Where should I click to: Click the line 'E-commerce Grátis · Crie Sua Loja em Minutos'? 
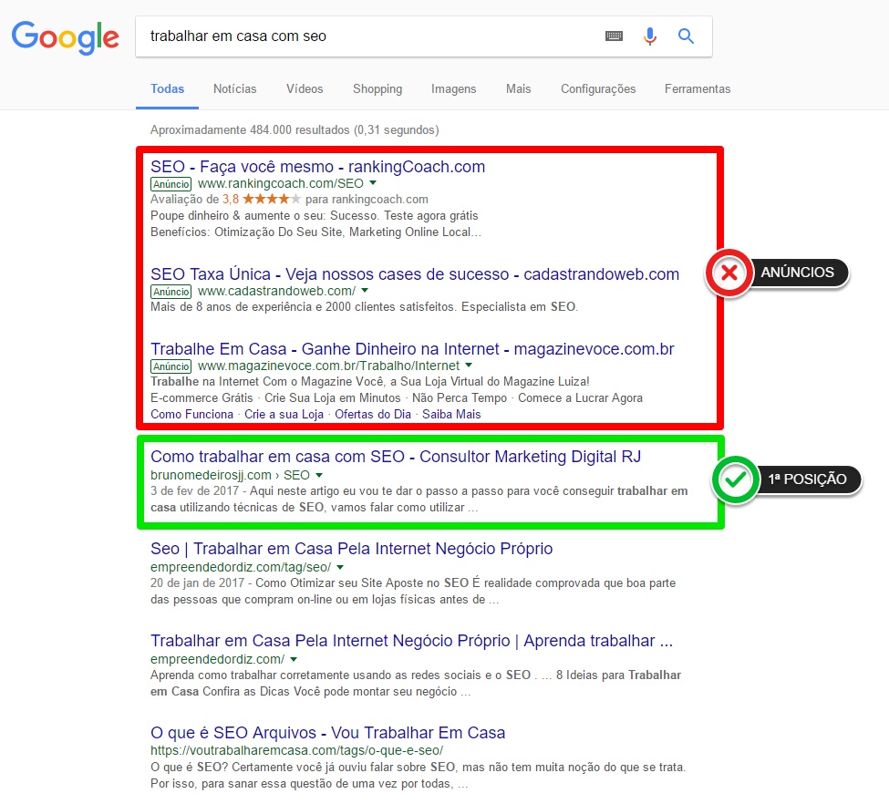pyautogui.click(x=397, y=398)
